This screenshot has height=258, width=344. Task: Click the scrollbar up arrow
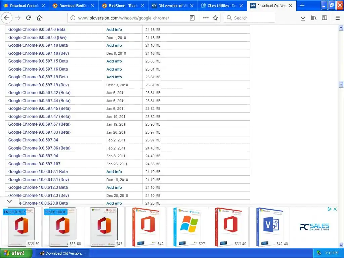[341, 28]
